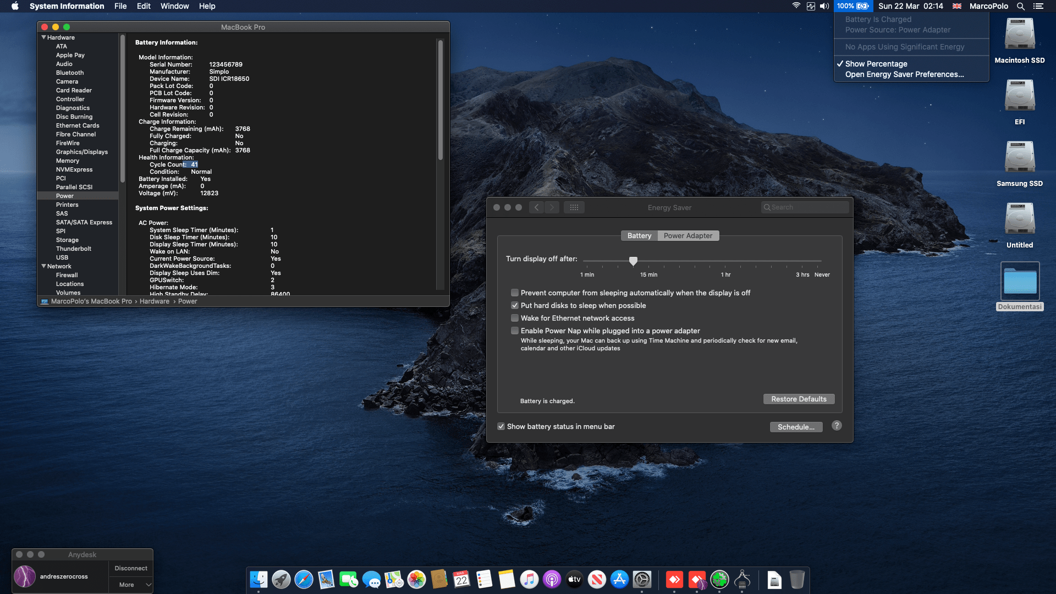
Task: Open the Mail app in the Dock
Action: pos(326,579)
